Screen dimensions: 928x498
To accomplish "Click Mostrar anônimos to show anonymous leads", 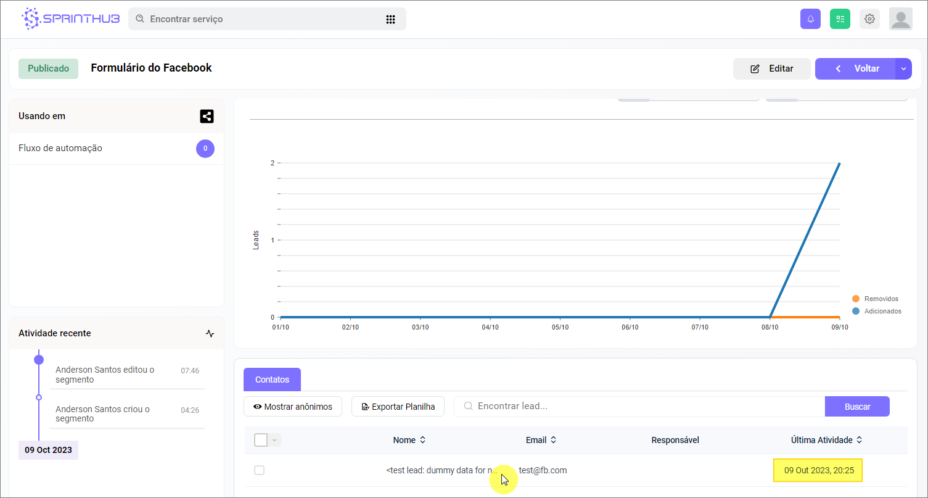I will tap(293, 407).
